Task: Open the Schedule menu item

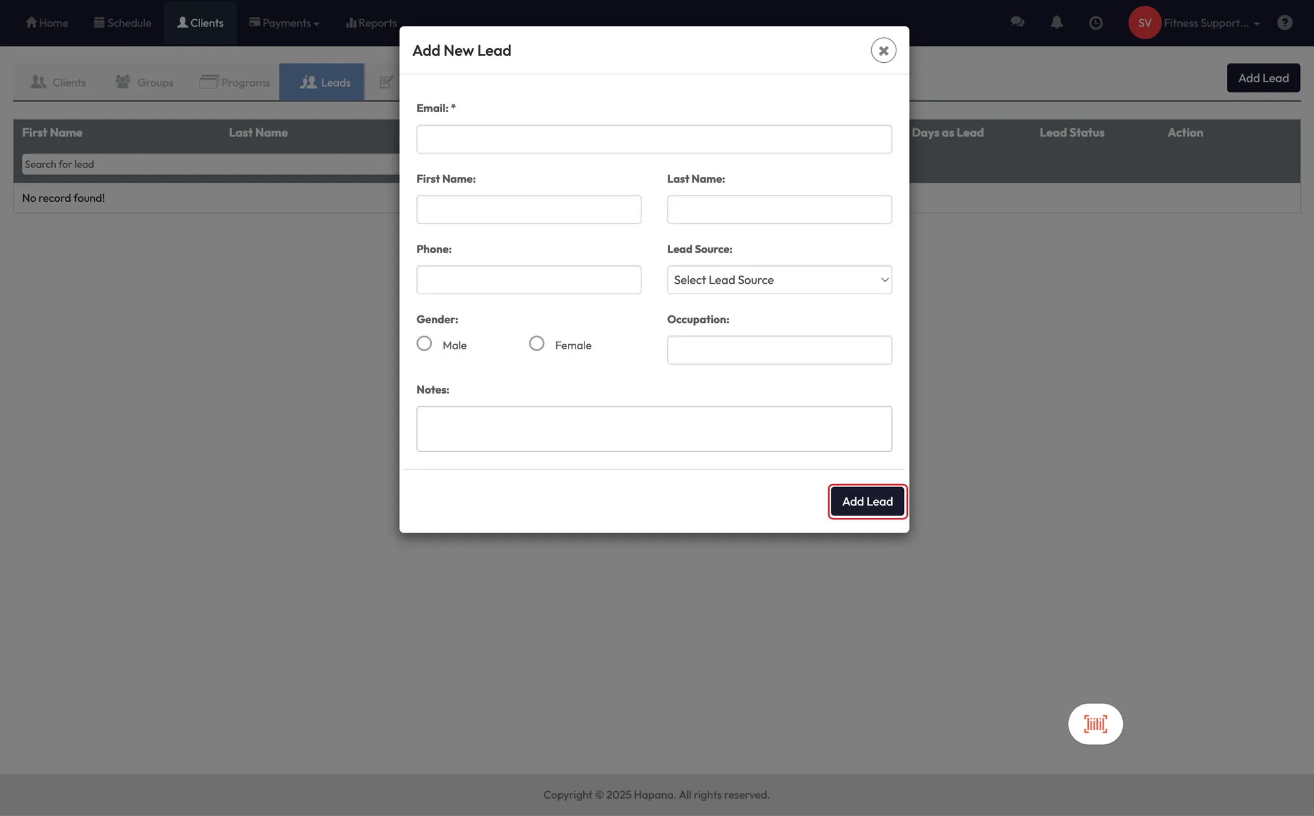Action: pyautogui.click(x=123, y=23)
